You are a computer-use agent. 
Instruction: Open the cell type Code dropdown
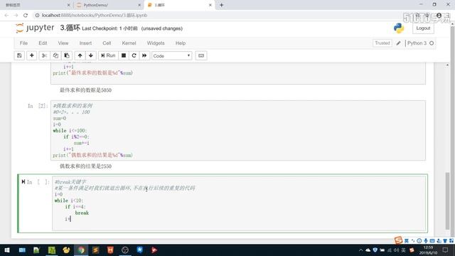[171, 55]
